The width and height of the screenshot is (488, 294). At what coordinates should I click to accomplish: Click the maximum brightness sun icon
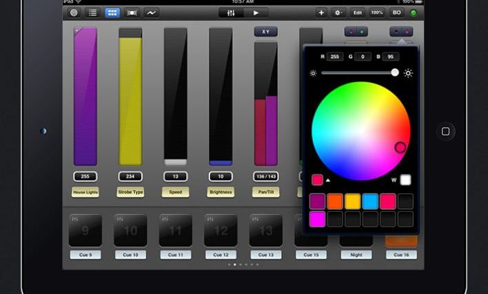click(408, 72)
